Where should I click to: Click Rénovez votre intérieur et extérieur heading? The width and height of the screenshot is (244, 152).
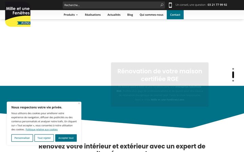[x=122, y=147]
